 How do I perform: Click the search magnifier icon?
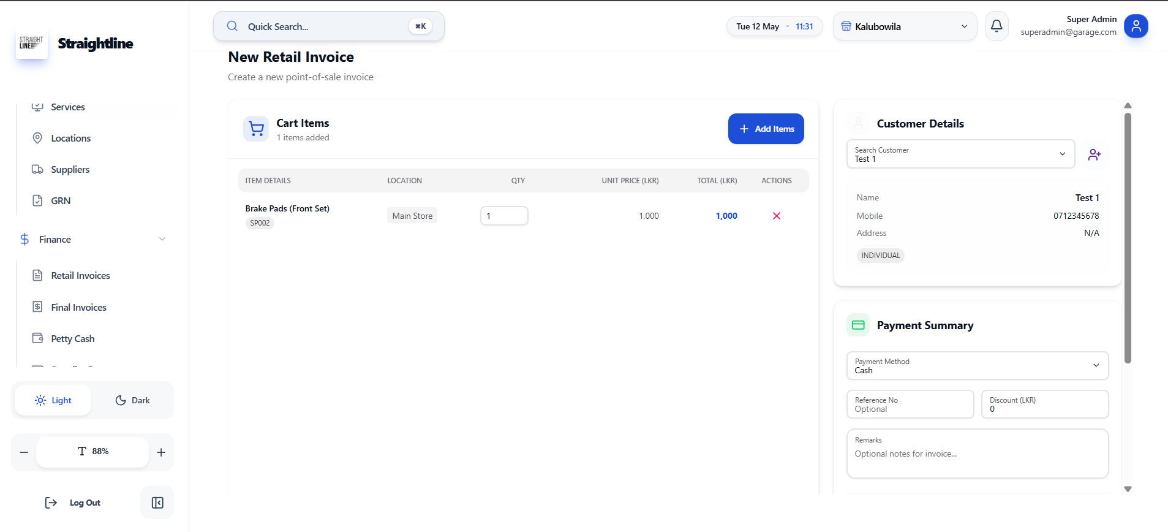pyautogui.click(x=232, y=26)
